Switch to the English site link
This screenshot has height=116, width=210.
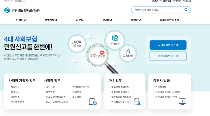coord(19,1)
